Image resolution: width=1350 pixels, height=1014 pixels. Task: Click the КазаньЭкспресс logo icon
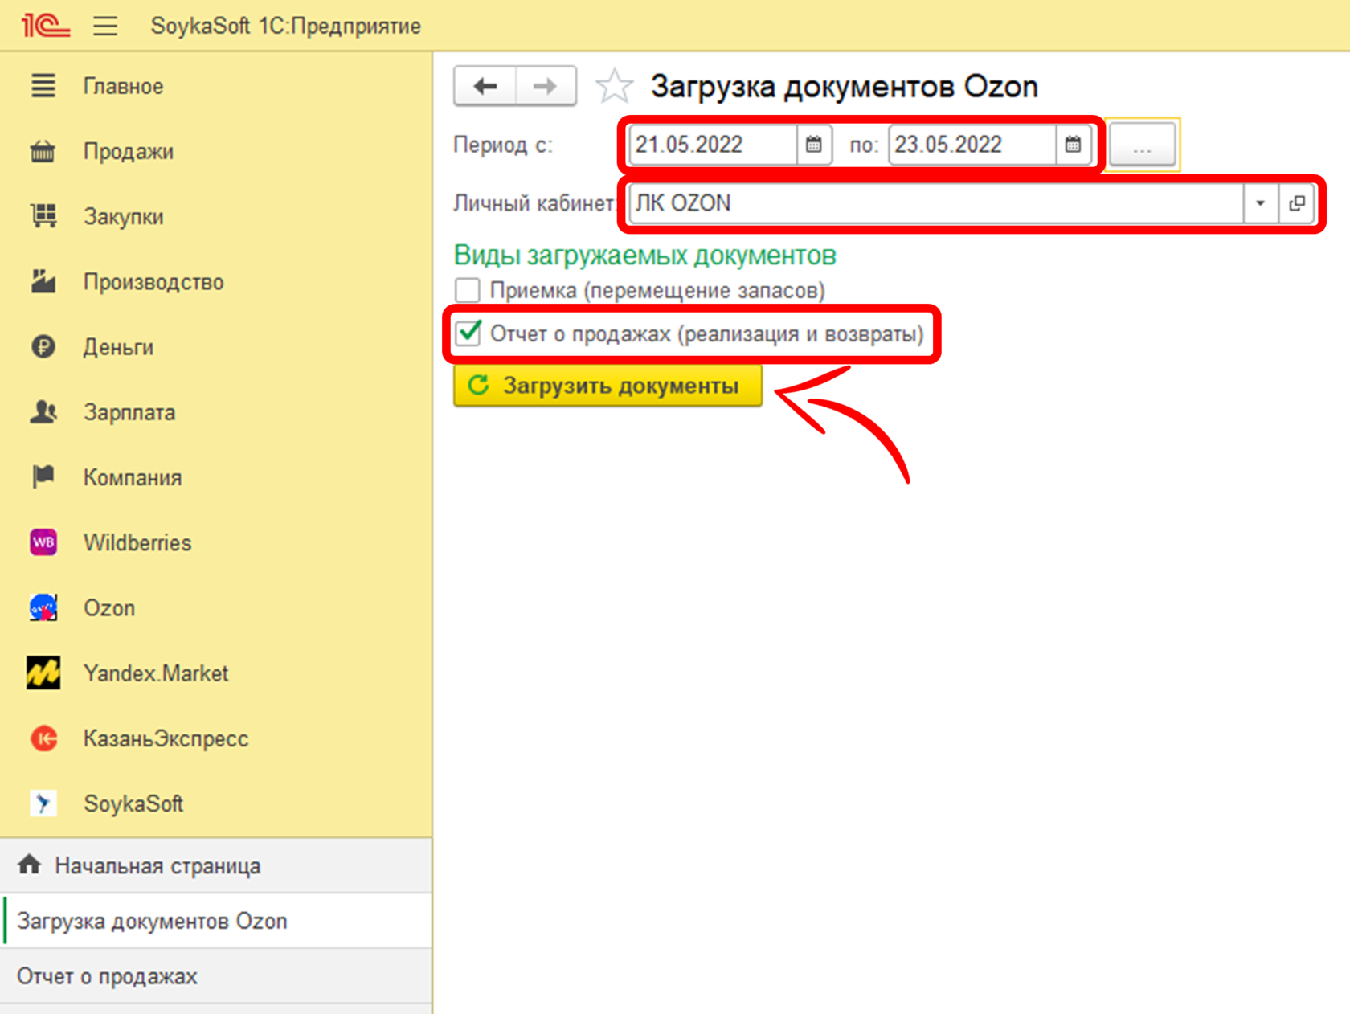click(x=43, y=738)
